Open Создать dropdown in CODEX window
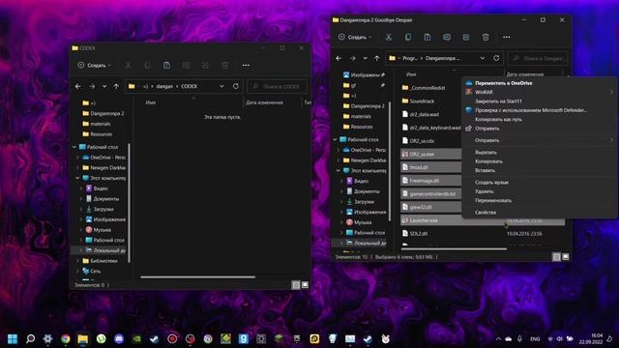619x348 pixels. coord(95,65)
